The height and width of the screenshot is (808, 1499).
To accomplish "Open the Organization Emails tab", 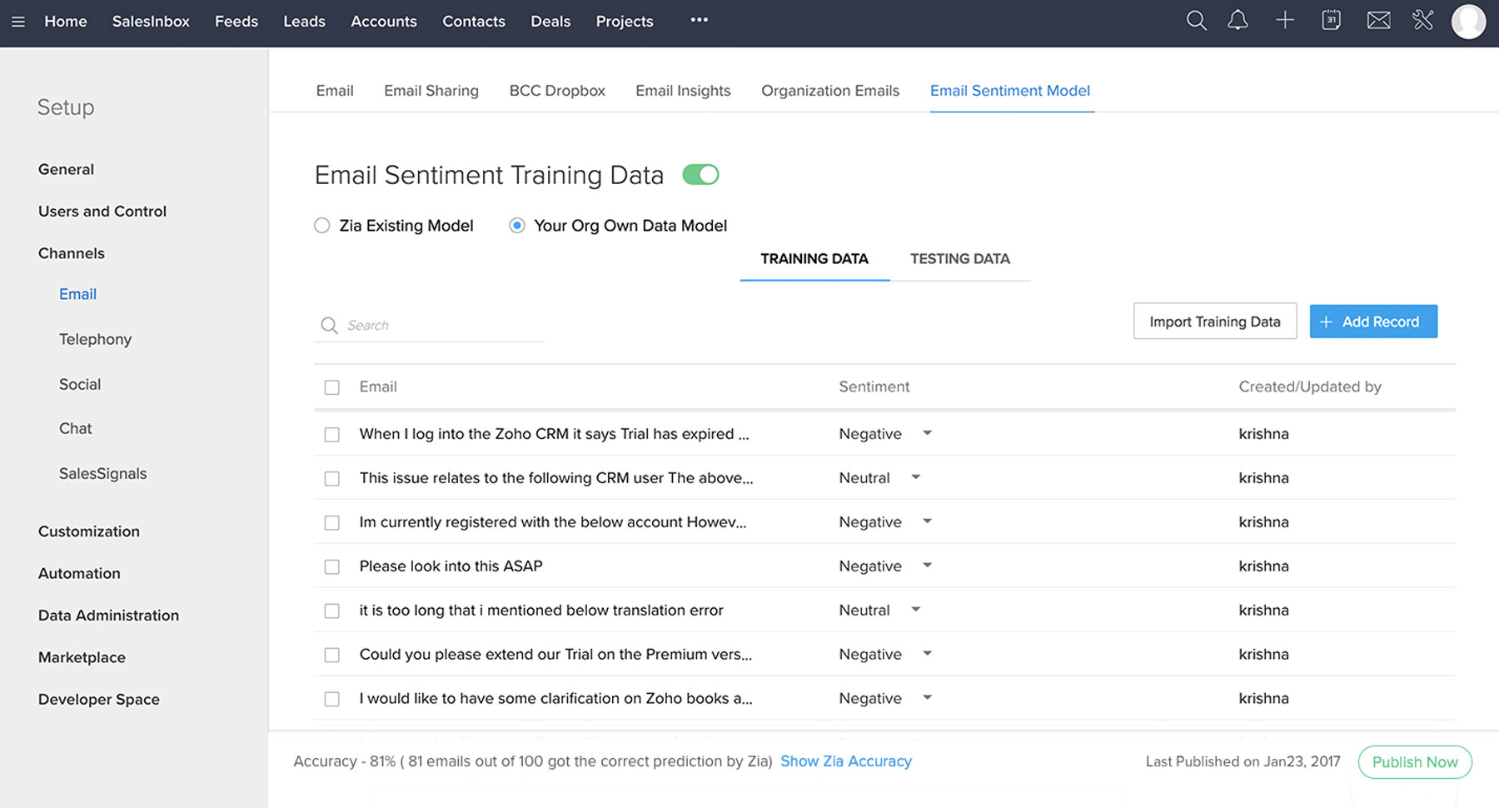I will 830,91.
